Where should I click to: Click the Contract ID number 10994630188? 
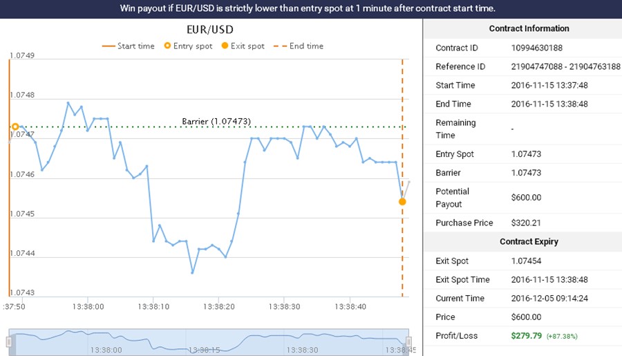click(x=537, y=48)
